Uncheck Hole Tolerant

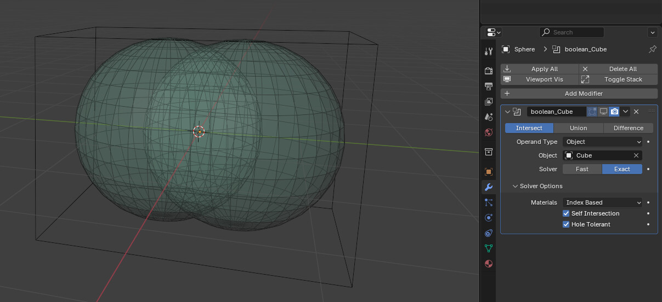pos(566,224)
